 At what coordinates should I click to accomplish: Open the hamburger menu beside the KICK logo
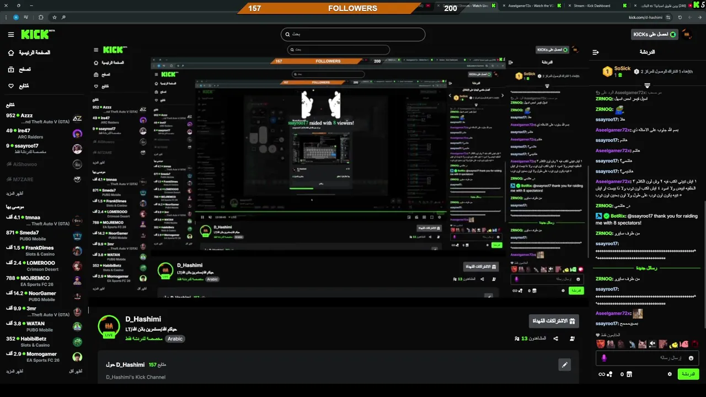pyautogui.click(x=11, y=34)
